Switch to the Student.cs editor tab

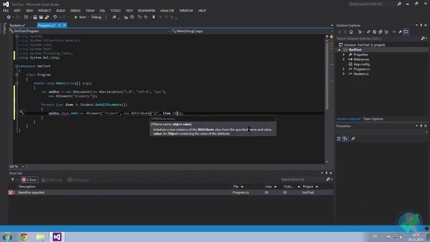(17, 26)
